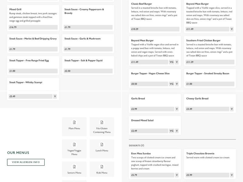Select the Eton Mess Sundae dessert

(141, 153)
